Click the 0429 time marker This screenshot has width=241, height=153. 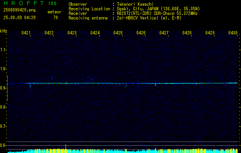(210, 33)
